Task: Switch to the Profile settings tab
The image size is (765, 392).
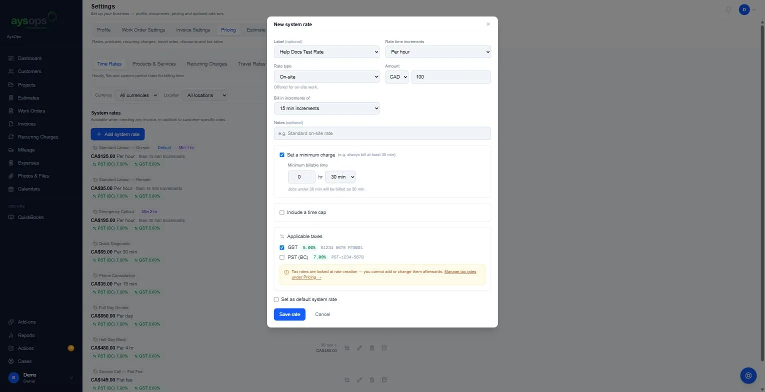Action: click(103, 30)
